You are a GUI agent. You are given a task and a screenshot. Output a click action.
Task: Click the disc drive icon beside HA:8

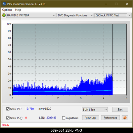point(4,15)
